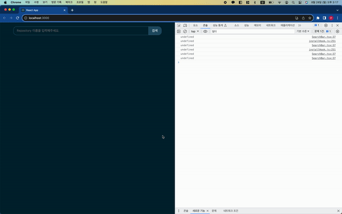This screenshot has height=214, width=342.
Task: Open the 북마크 menu in the menu bar
Action: point(69,2)
